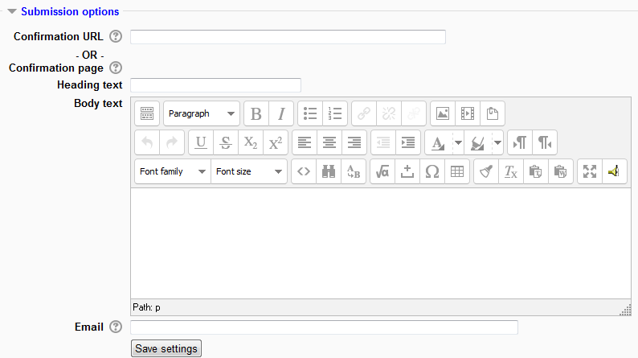
Task: Expand the Font family dropdown
Action: [172, 171]
